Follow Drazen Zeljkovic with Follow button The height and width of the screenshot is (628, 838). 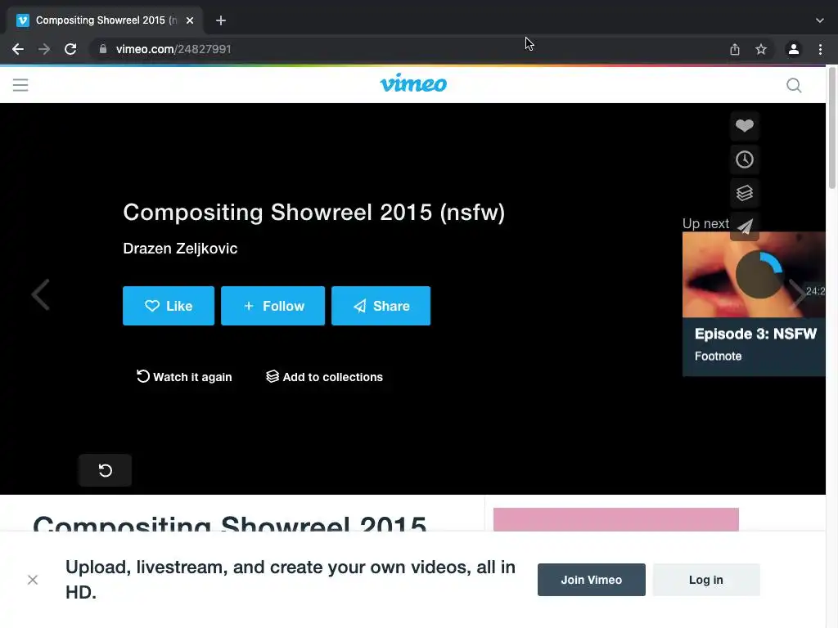coord(273,306)
